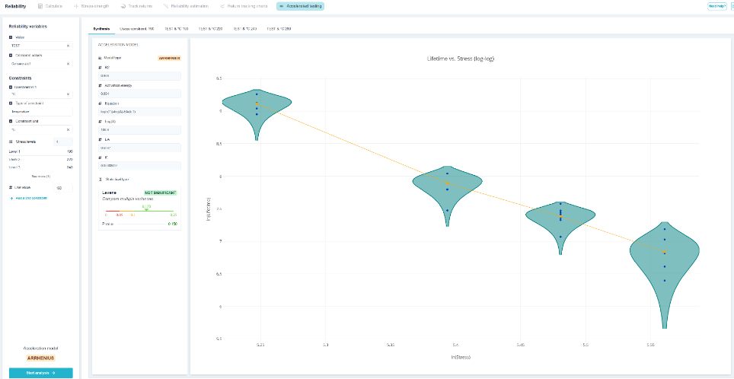734x379 pixels.
Task: Open the Track returns module
Action: 137,6
